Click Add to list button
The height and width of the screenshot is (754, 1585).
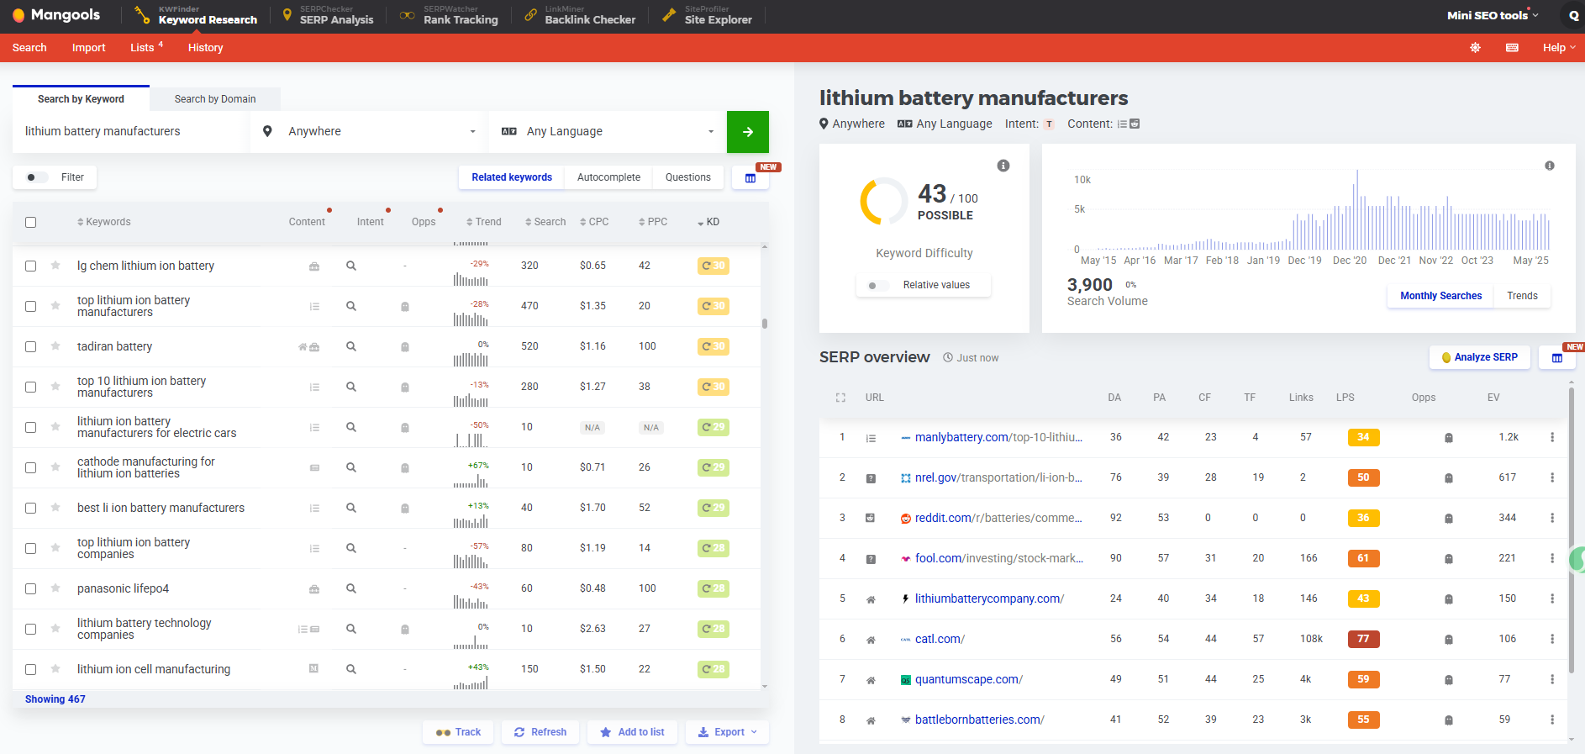coord(632,732)
